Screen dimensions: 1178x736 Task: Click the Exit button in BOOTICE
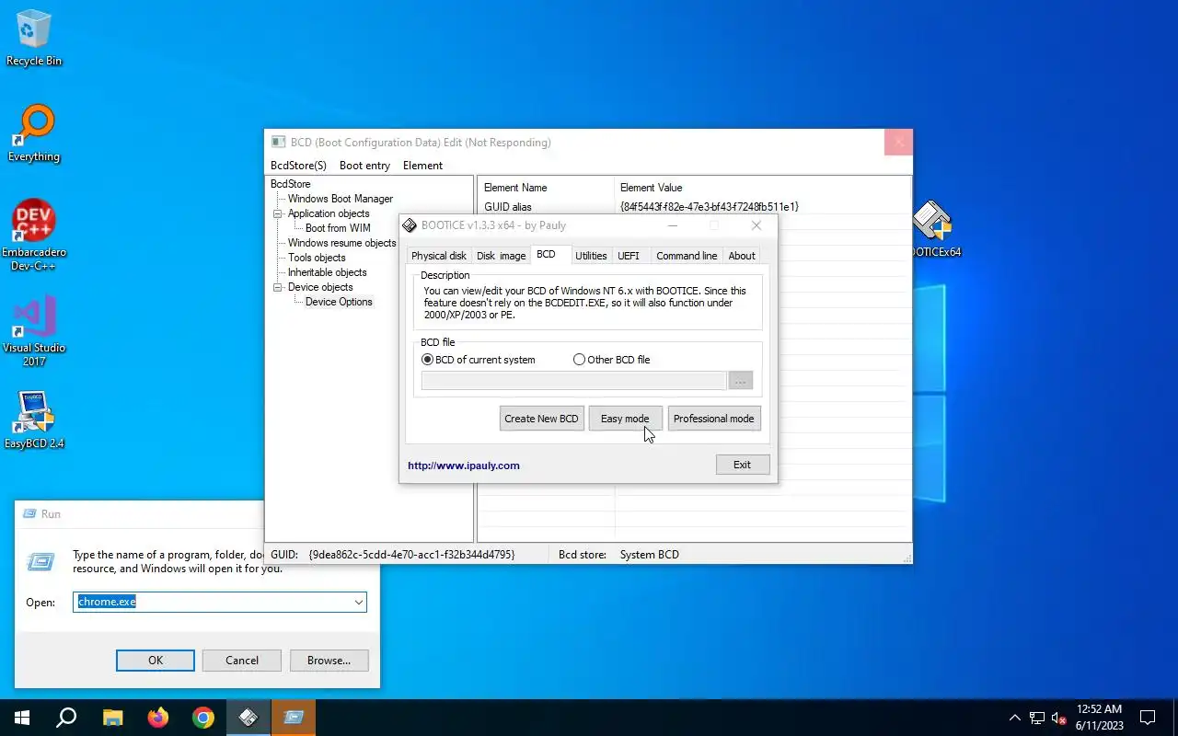tap(742, 465)
